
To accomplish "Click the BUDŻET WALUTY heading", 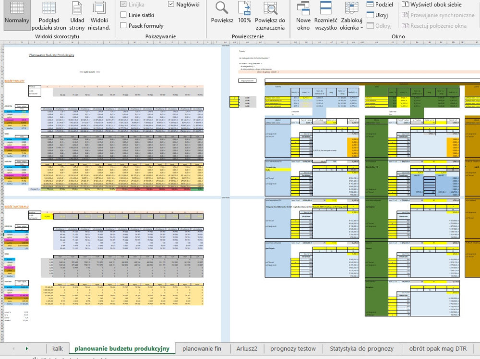I will (14, 81).
